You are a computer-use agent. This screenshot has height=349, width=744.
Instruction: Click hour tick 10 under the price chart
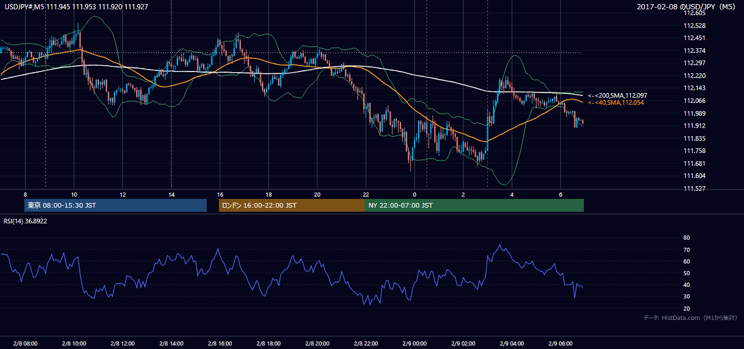74,194
